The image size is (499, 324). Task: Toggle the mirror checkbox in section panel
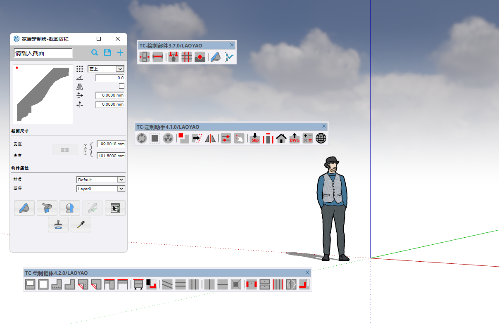[121, 86]
